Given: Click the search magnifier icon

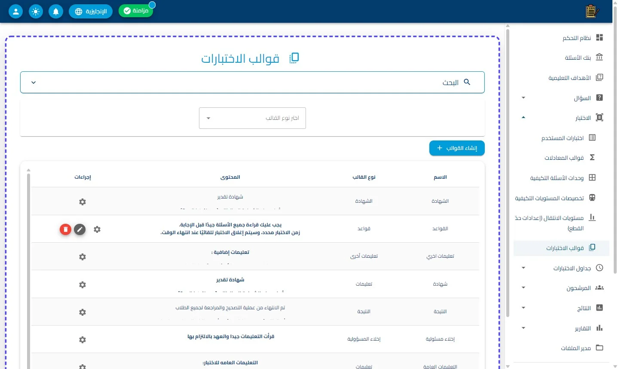Looking at the screenshot, I should point(467,82).
